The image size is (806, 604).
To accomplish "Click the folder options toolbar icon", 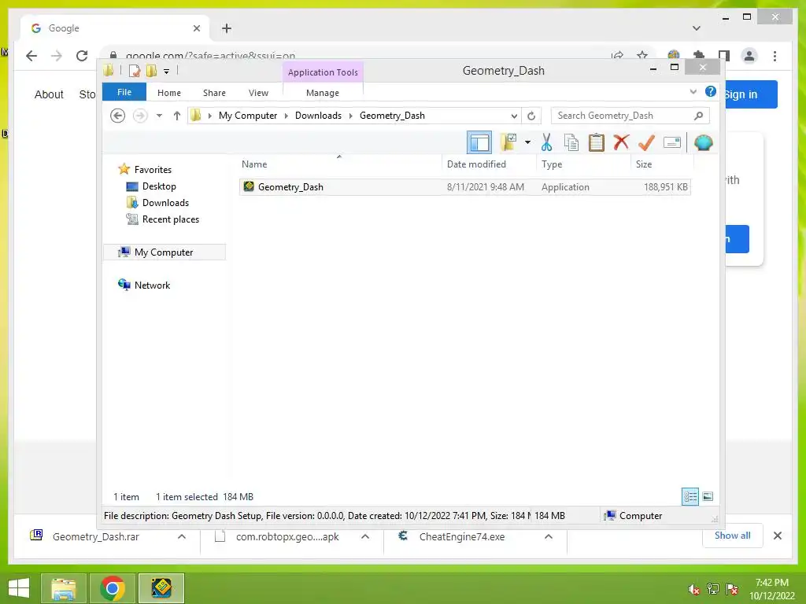I will coord(508,143).
